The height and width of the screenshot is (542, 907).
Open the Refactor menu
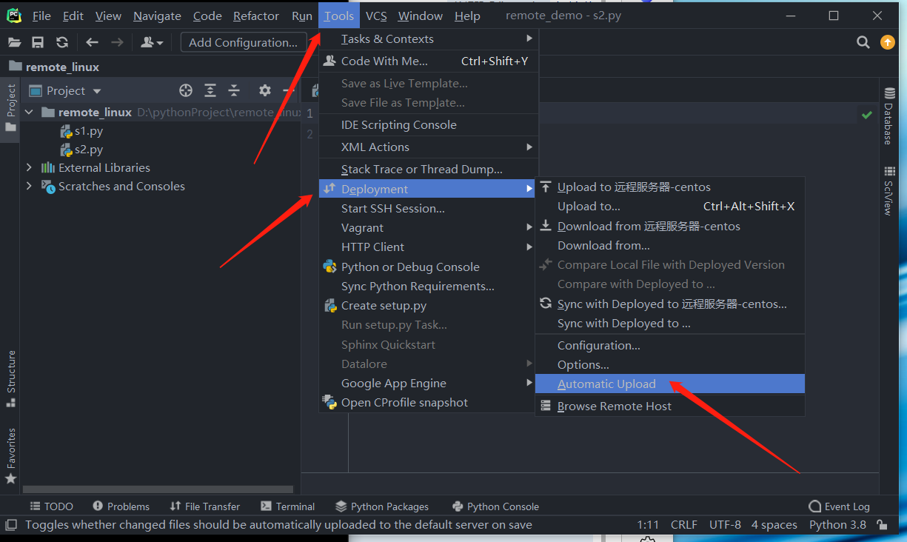point(256,16)
